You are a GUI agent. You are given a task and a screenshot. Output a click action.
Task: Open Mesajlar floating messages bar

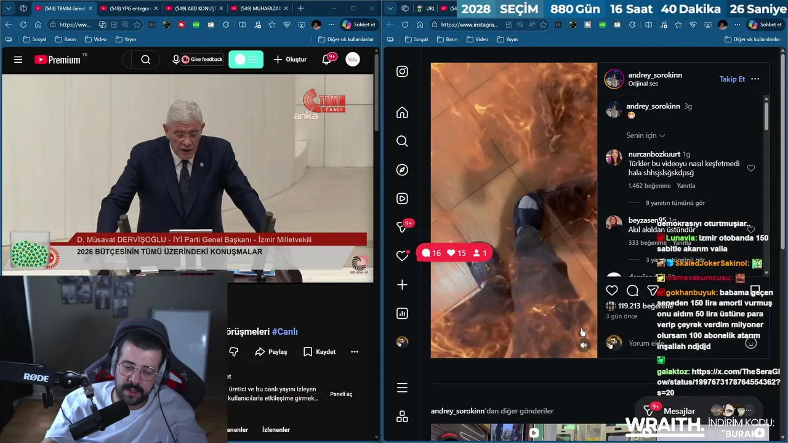tap(699, 411)
